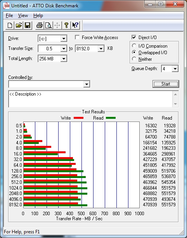Open the Help menu
Screen dimensions: 187x238
coord(38,15)
